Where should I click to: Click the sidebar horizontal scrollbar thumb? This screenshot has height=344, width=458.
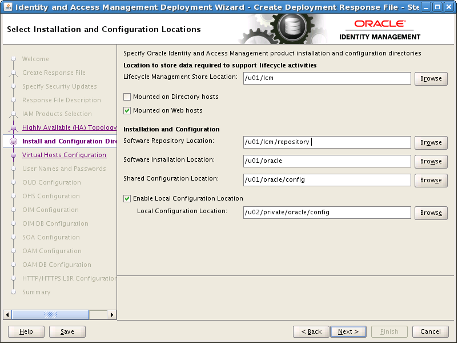(50, 315)
